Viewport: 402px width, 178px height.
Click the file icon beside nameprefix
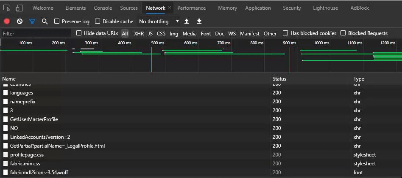coord(6,102)
